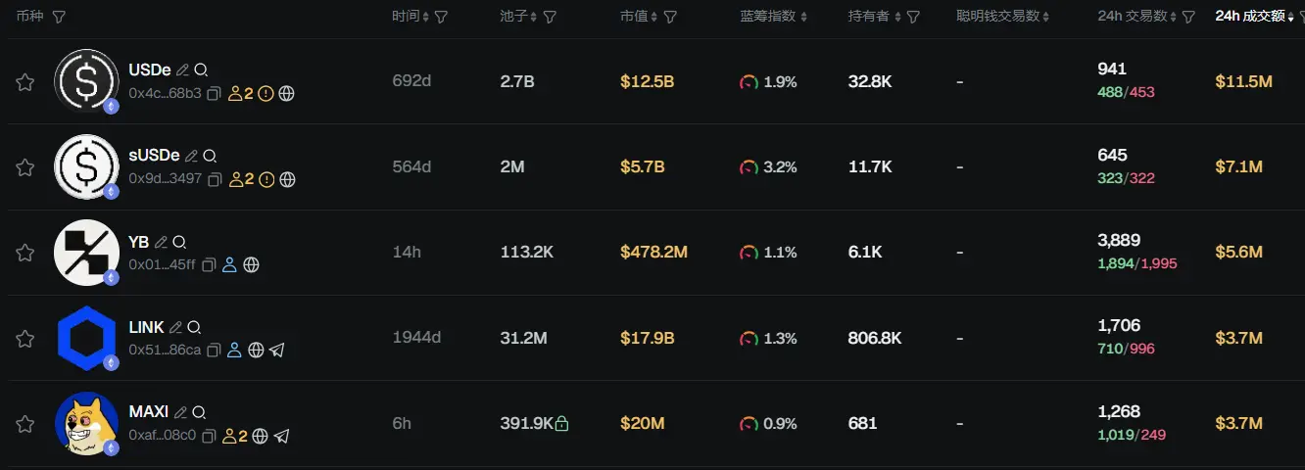The width and height of the screenshot is (1305, 470).
Task: Visit the YB website globe icon
Action: (x=251, y=264)
